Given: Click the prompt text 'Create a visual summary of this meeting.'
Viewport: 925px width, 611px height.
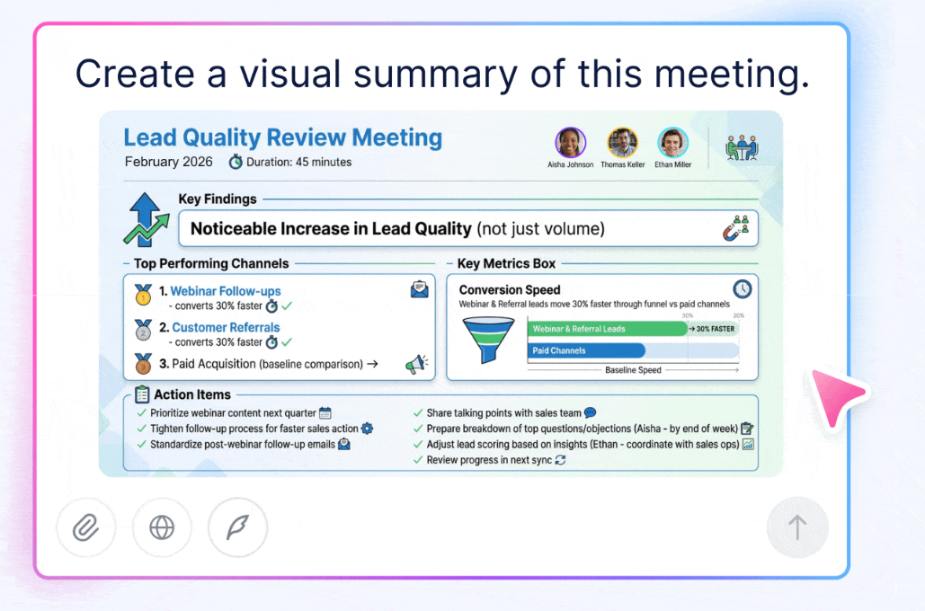Looking at the screenshot, I should click(x=442, y=75).
